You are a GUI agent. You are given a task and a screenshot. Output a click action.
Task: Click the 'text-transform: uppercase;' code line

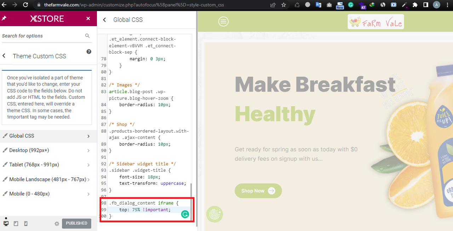click(x=153, y=183)
